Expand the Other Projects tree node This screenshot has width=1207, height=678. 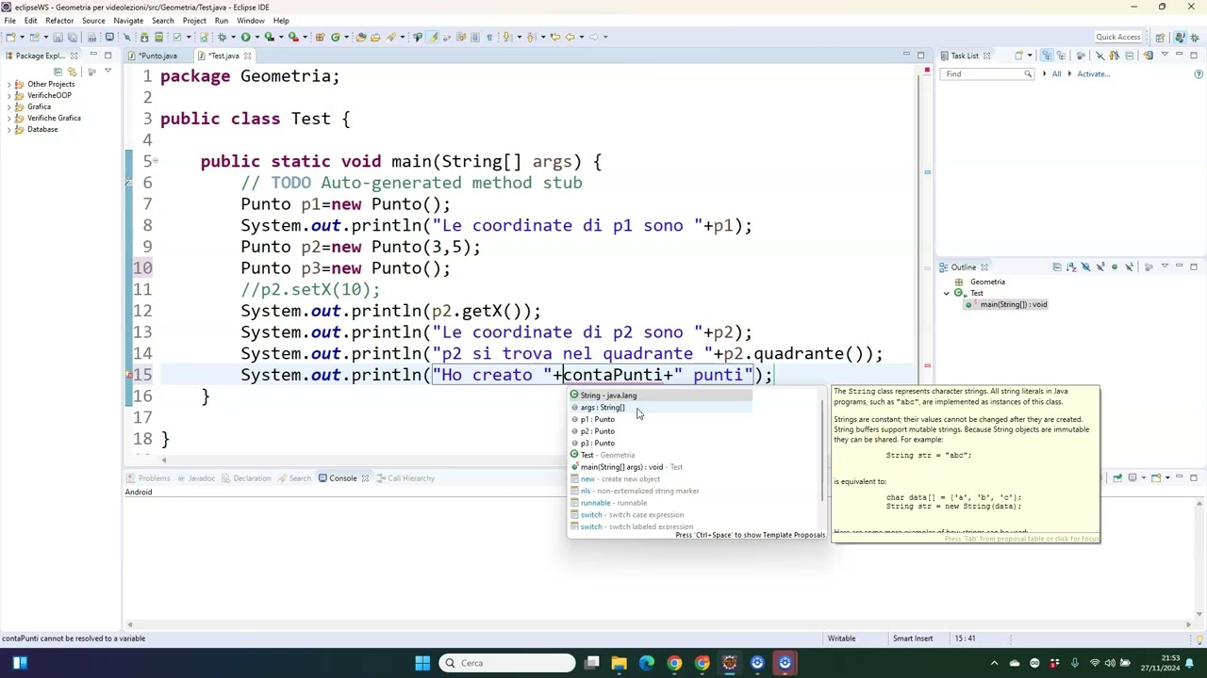pos(8,84)
